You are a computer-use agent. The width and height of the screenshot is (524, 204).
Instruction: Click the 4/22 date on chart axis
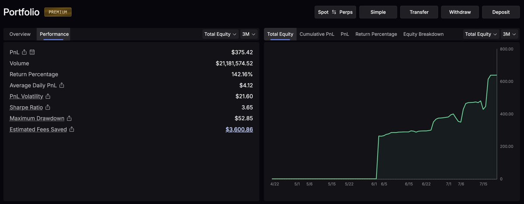[274, 184]
